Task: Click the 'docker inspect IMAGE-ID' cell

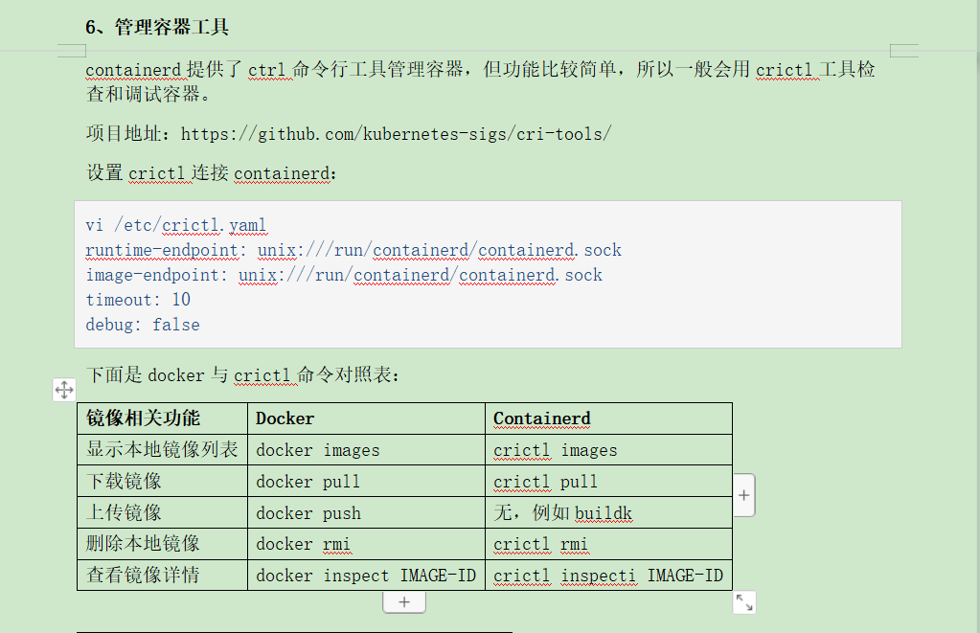Action: (x=366, y=575)
